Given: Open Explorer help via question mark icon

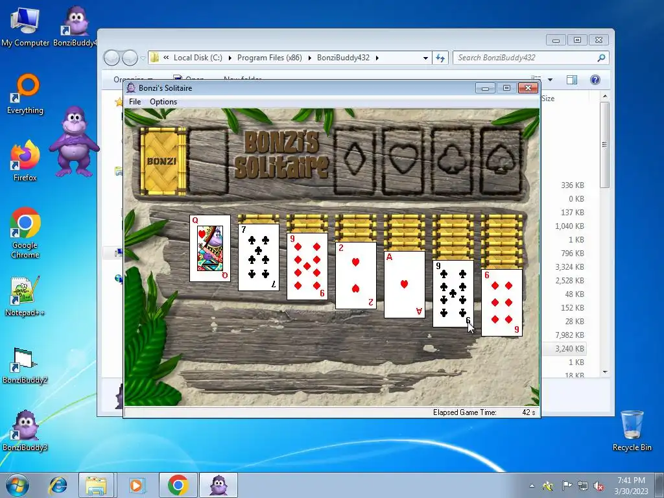Looking at the screenshot, I should point(595,80).
